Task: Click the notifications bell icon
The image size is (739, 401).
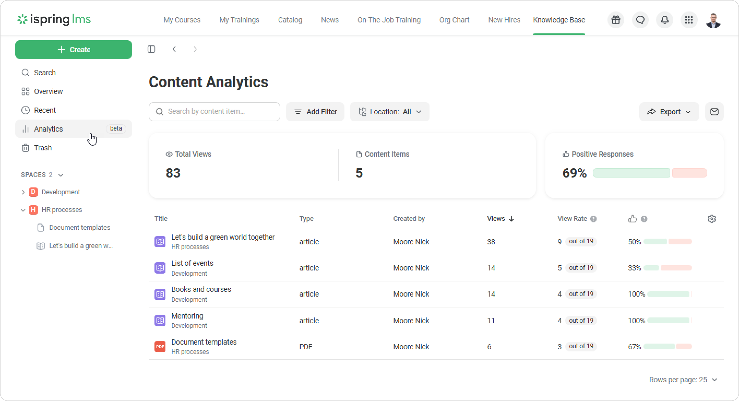Action: (665, 20)
